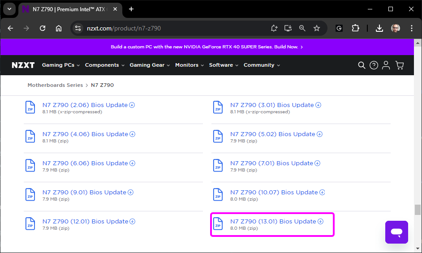Open the purple chat support button
The height and width of the screenshot is (253, 422).
397,232
